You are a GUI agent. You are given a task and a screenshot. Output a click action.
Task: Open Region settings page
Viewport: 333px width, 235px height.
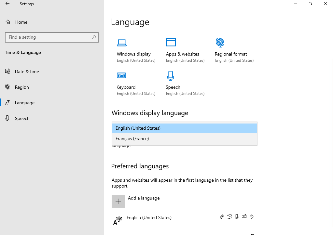click(22, 87)
